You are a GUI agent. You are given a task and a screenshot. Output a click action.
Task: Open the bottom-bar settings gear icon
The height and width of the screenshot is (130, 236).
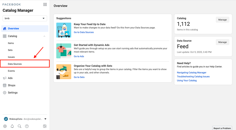(x=5, y=126)
